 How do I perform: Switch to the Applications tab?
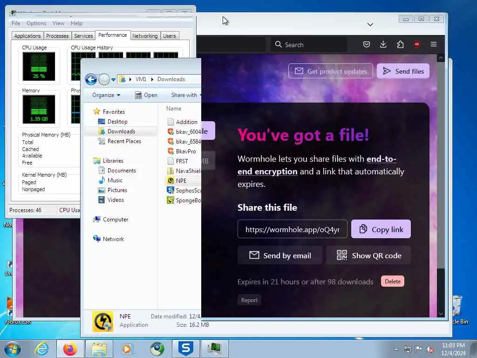27,36
